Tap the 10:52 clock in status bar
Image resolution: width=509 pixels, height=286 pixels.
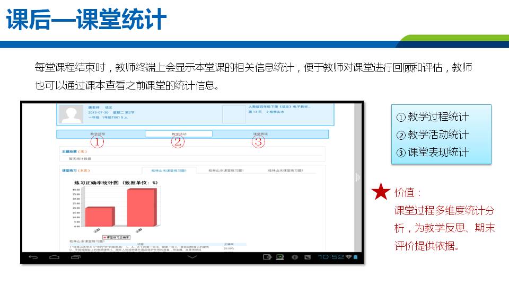[x=330, y=257]
